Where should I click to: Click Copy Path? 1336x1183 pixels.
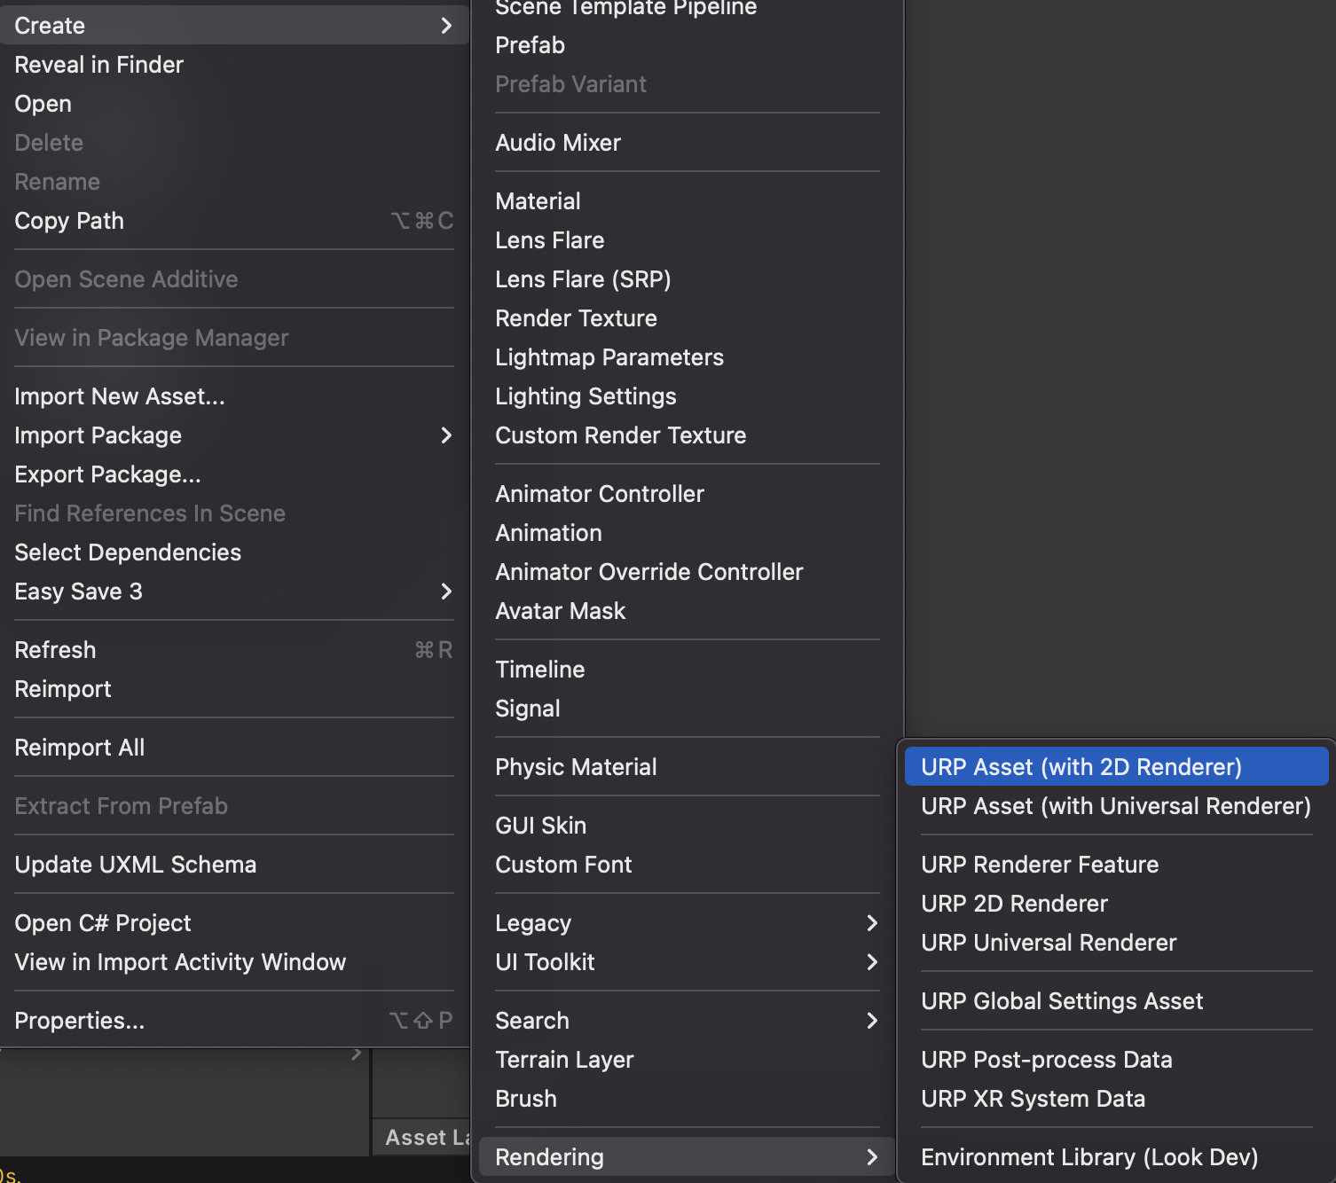point(69,221)
